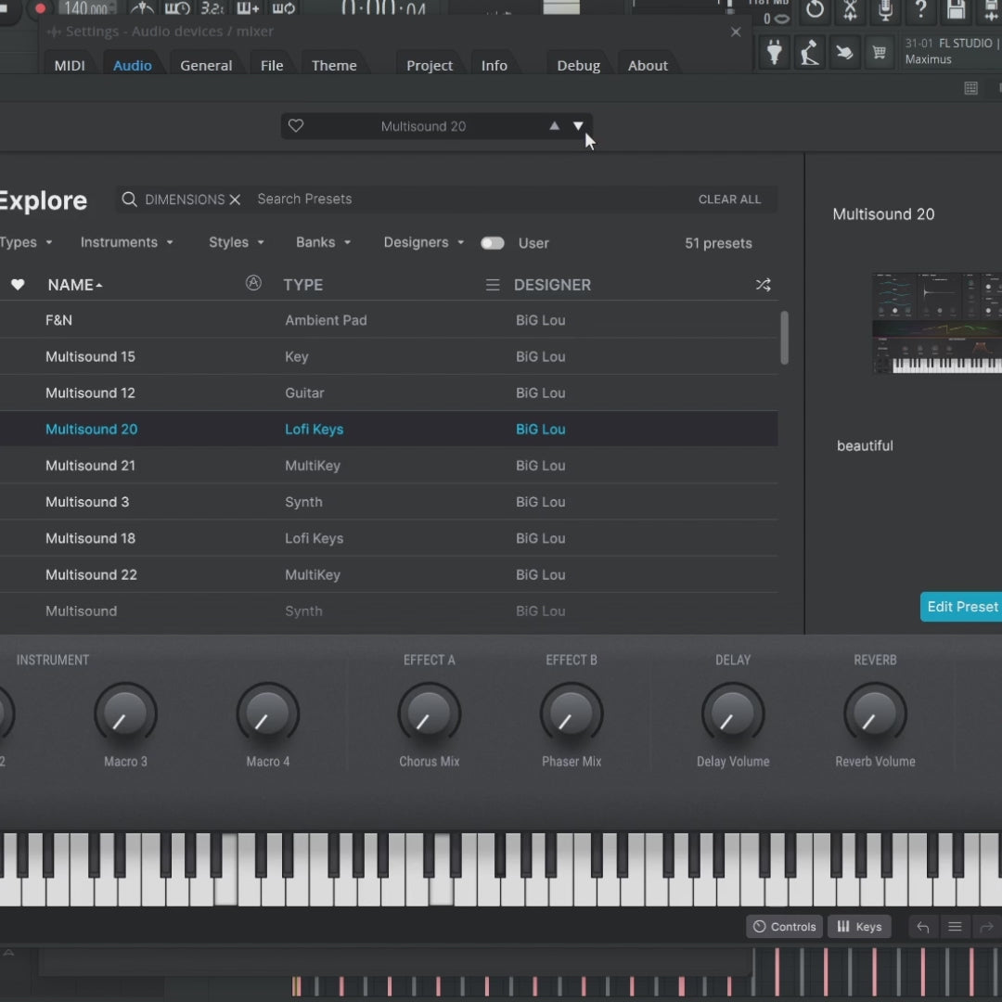Click the Reverb Volume knob

[874, 714]
